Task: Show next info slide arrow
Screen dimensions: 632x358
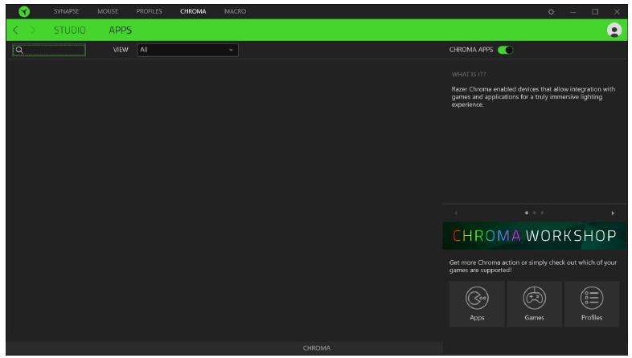Action: (613, 214)
